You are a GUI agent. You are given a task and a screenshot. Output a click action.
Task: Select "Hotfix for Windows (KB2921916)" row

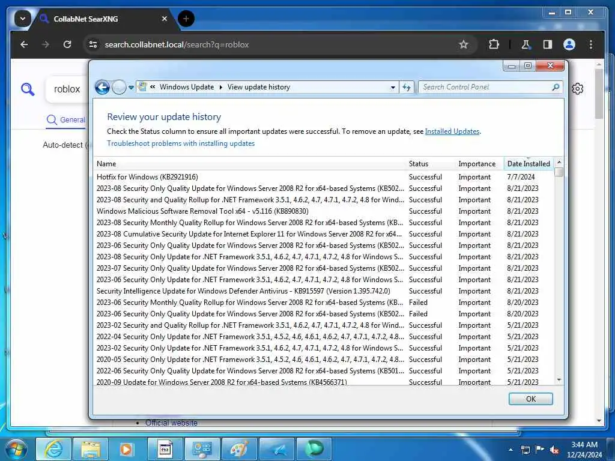324,177
